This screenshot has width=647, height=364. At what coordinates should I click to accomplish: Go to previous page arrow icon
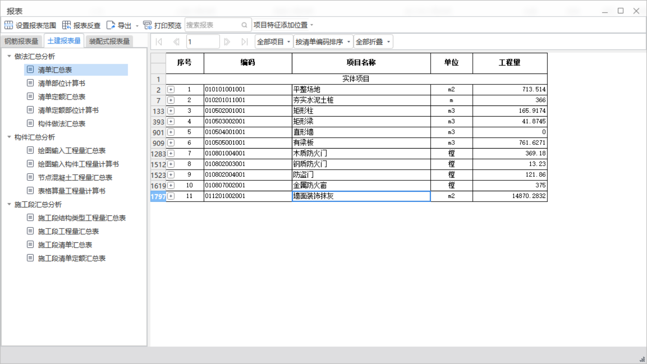176,42
